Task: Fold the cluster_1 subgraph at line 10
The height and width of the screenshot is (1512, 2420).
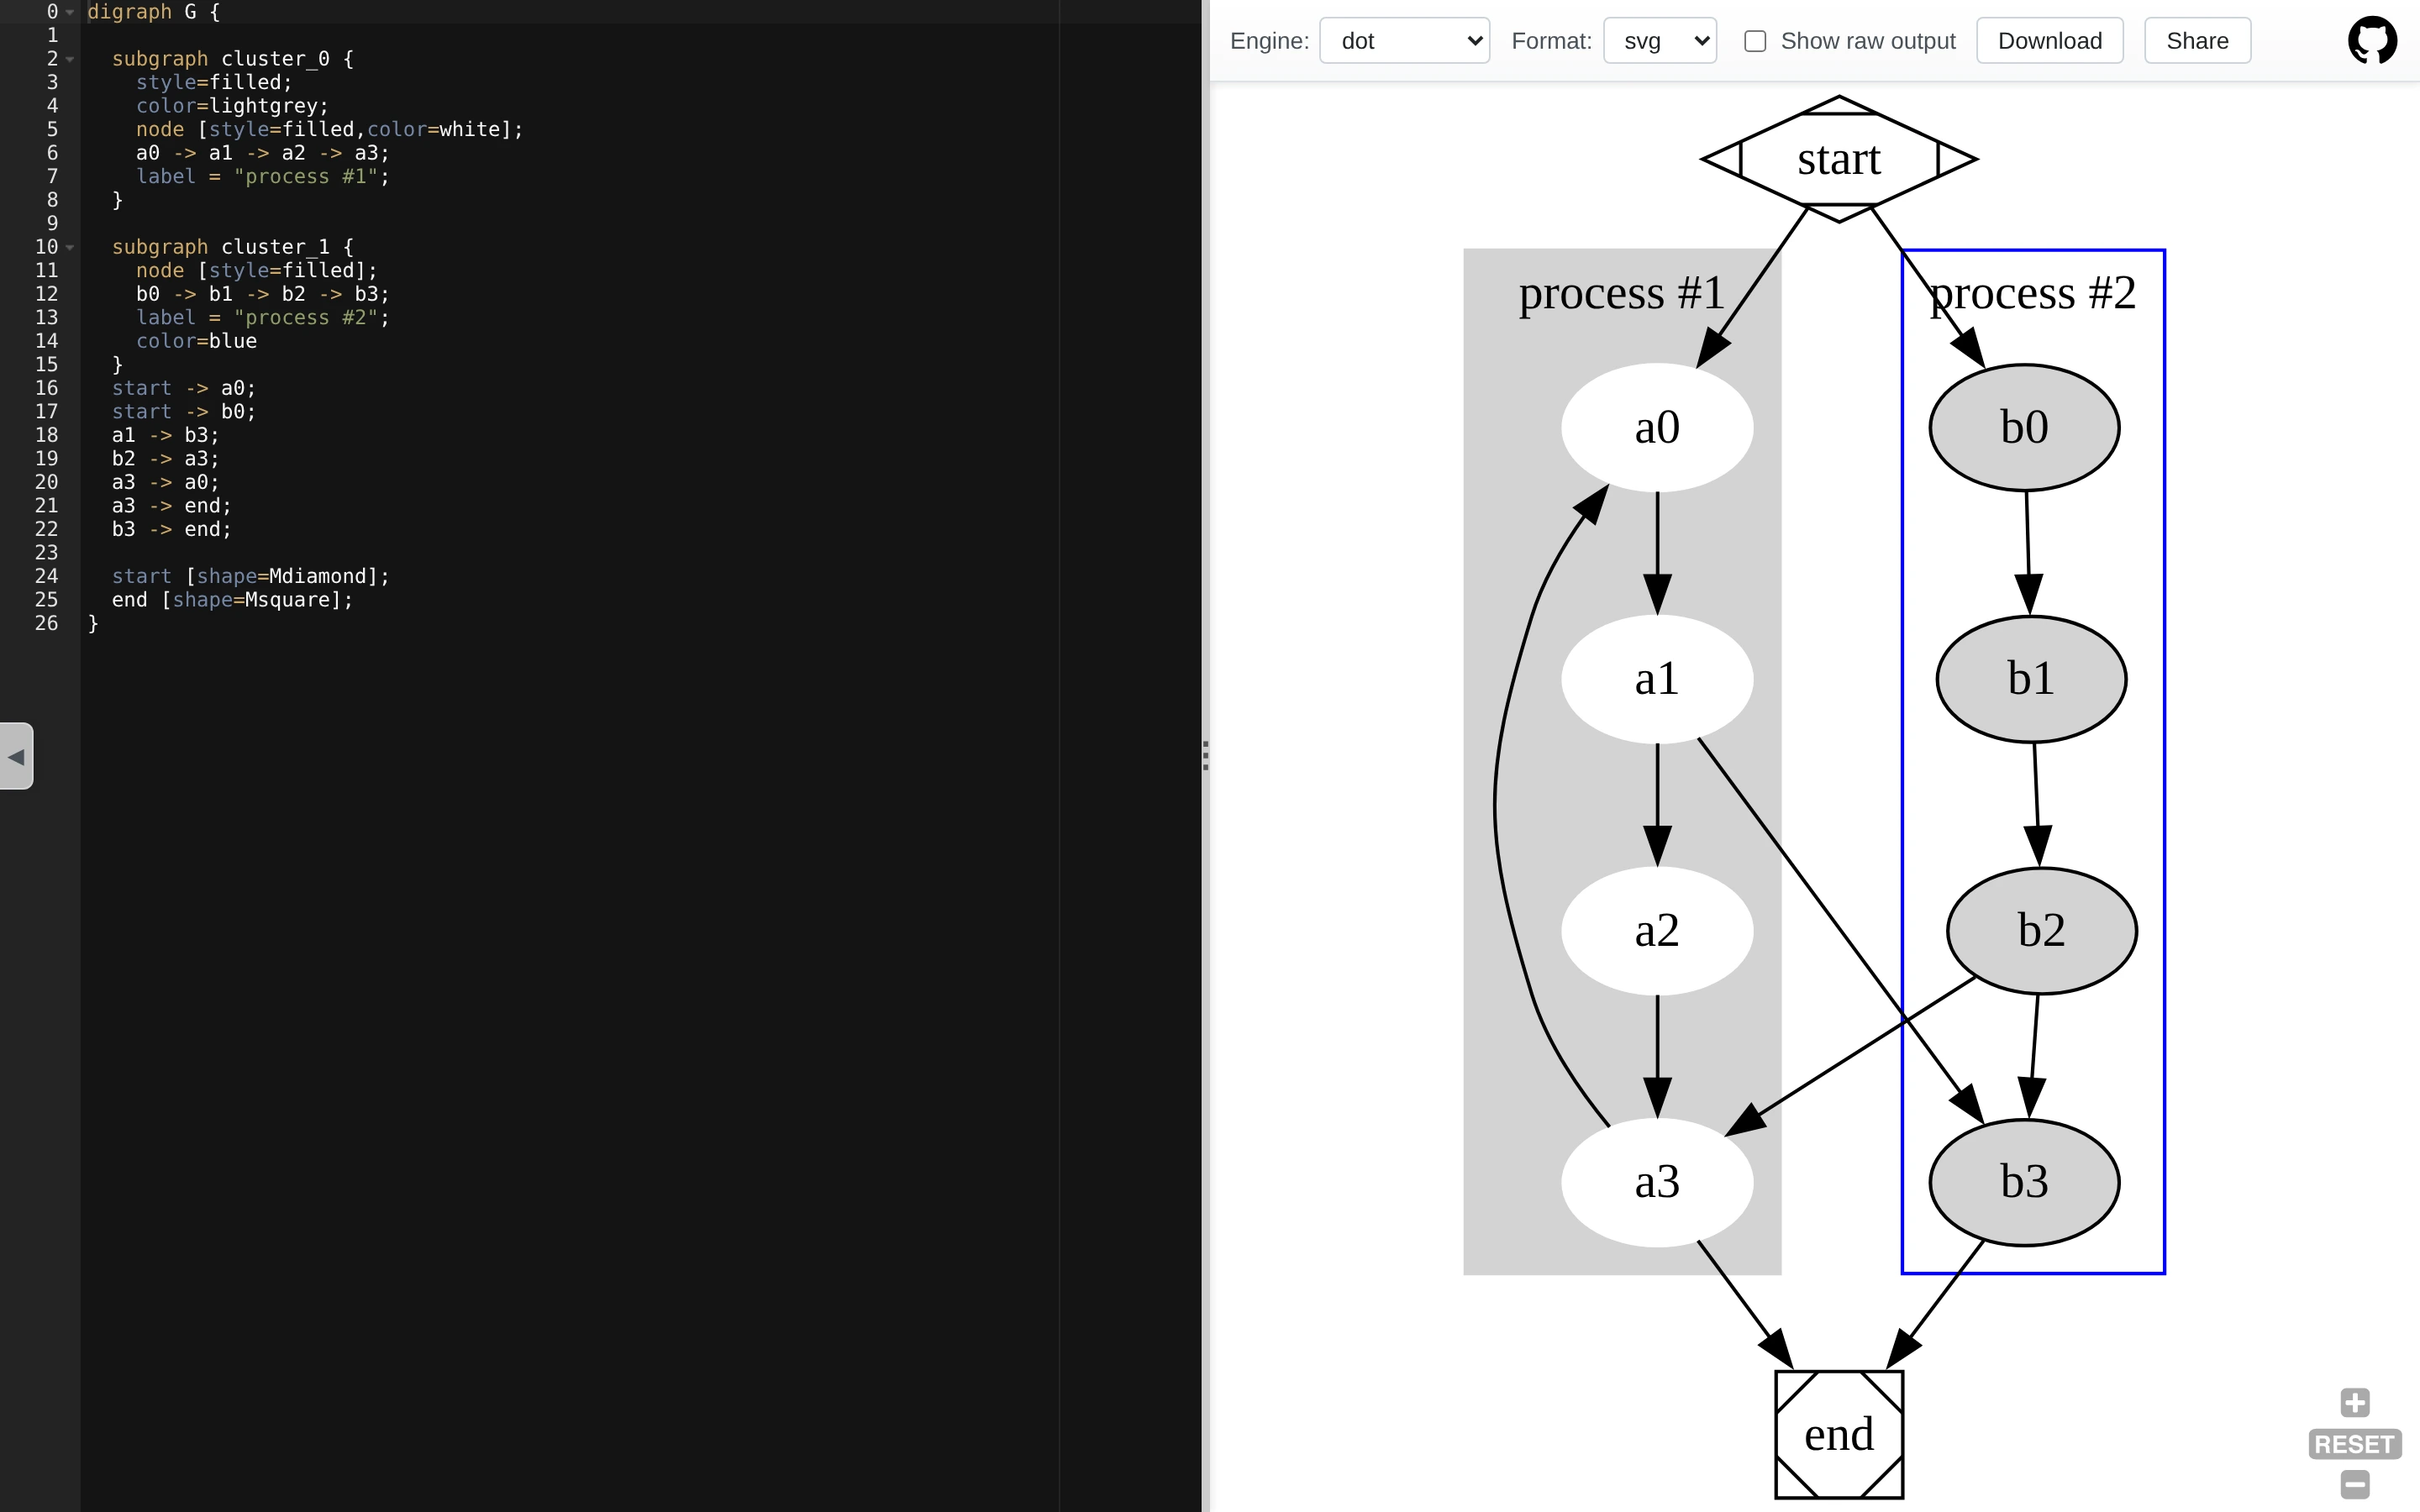Action: click(70, 247)
